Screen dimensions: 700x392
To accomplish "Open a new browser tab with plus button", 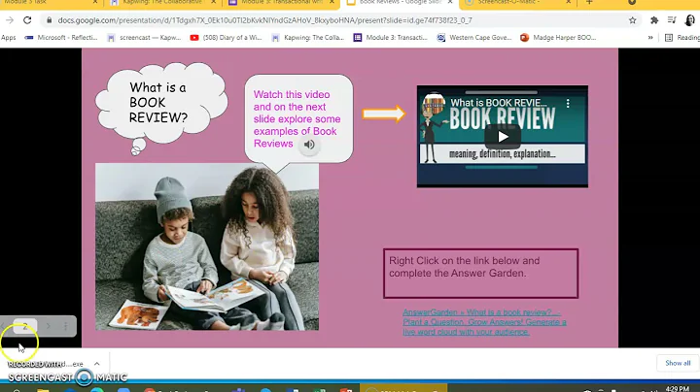I will [x=589, y=2].
